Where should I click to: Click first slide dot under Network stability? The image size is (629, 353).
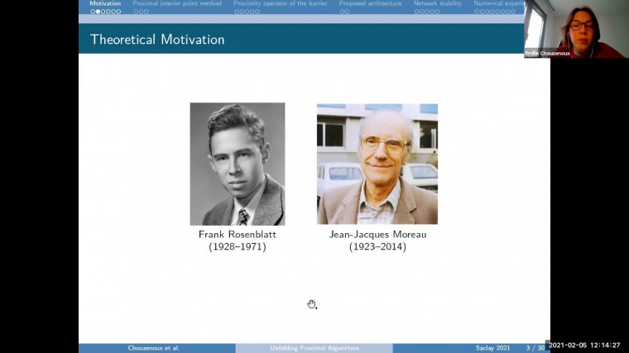tap(415, 12)
